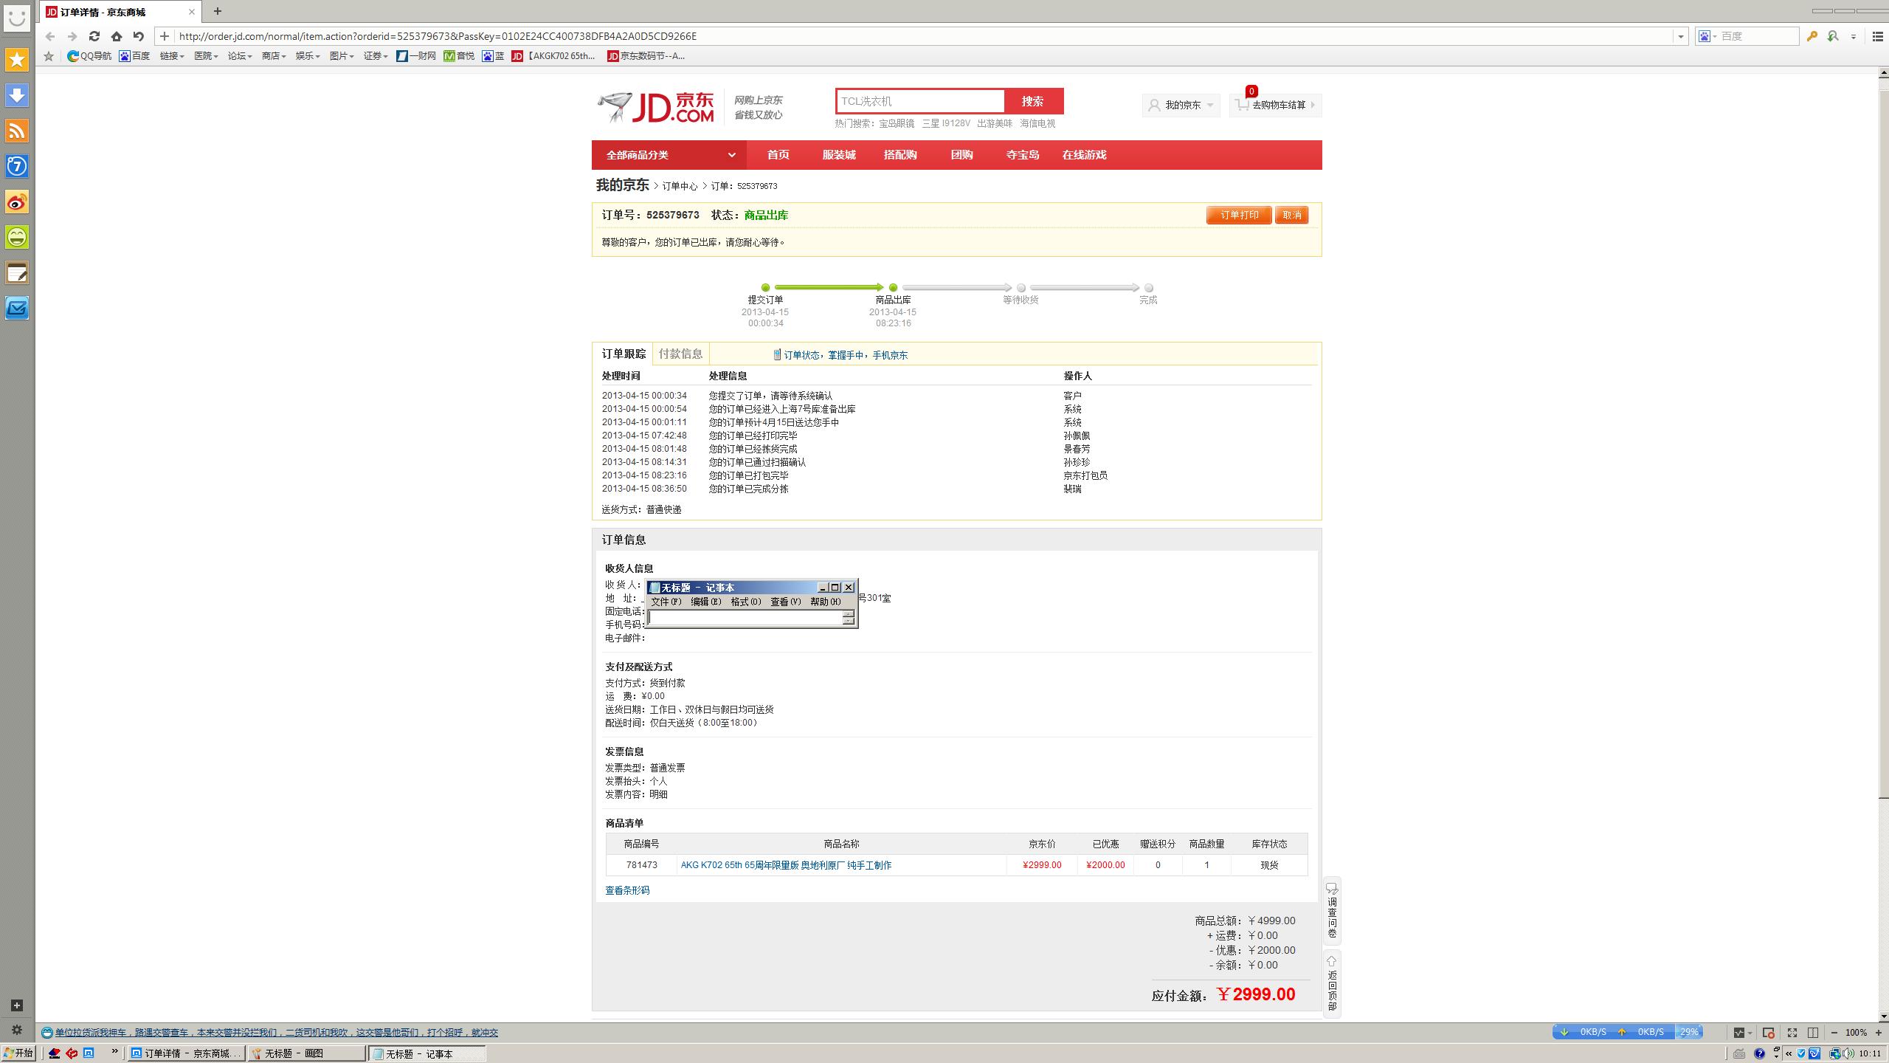This screenshot has height=1063, width=1889.
Task: Click 取消 cancel order button
Action: (x=1292, y=215)
